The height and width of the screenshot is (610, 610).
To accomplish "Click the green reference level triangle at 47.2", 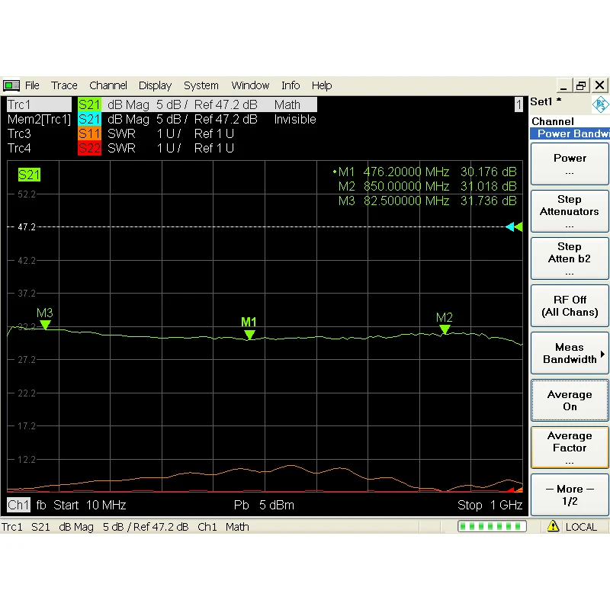I will pyautogui.click(x=518, y=226).
